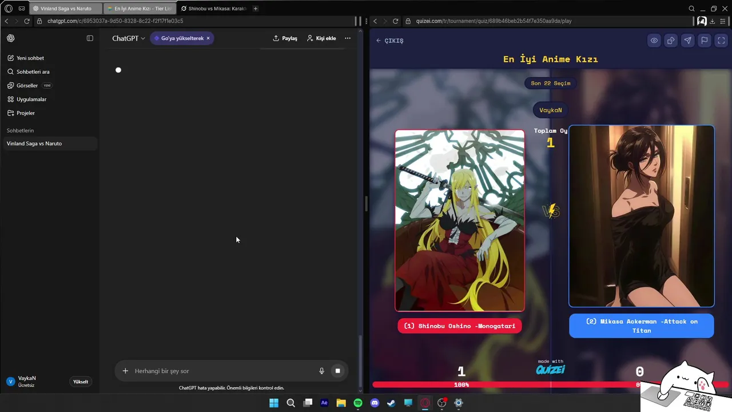
Task: Open Adobe After Effects from taskbar
Action: [324, 403]
